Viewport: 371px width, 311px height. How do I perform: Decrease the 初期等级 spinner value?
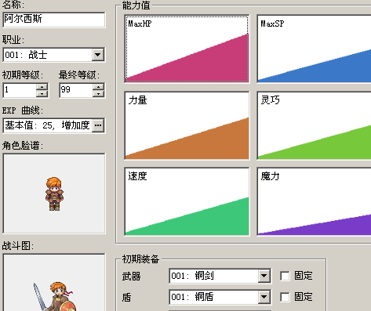[x=42, y=93]
